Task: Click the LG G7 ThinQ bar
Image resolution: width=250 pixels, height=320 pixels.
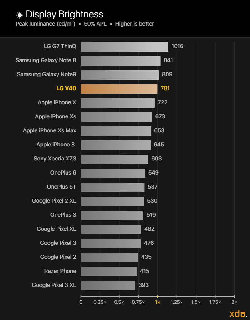Action: click(125, 47)
